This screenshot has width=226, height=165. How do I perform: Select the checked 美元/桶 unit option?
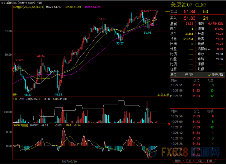[216, 75]
